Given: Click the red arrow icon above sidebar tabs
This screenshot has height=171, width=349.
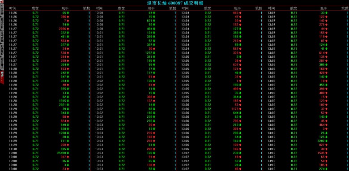Looking at the screenshot, I should (2, 2).
